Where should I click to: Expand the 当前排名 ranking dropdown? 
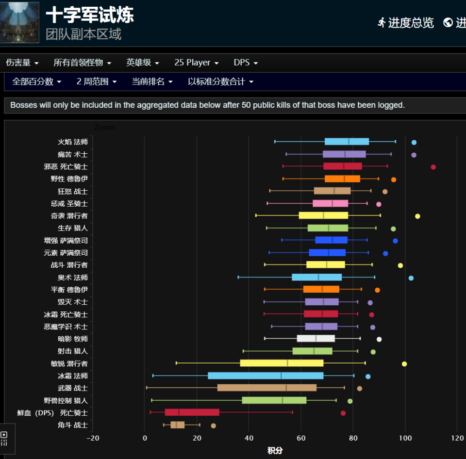[x=152, y=82]
